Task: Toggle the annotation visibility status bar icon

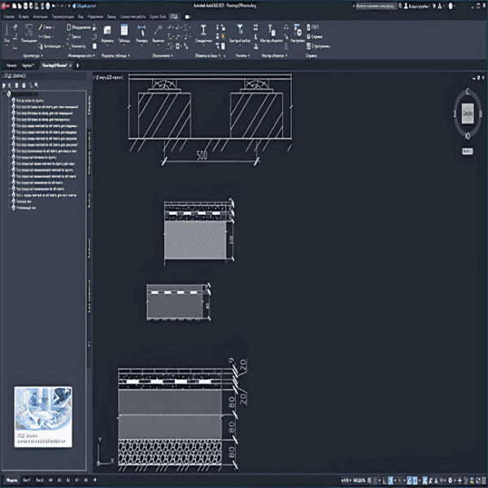Action: (x=425, y=481)
